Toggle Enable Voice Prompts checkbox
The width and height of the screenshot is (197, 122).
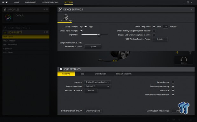click(81, 31)
